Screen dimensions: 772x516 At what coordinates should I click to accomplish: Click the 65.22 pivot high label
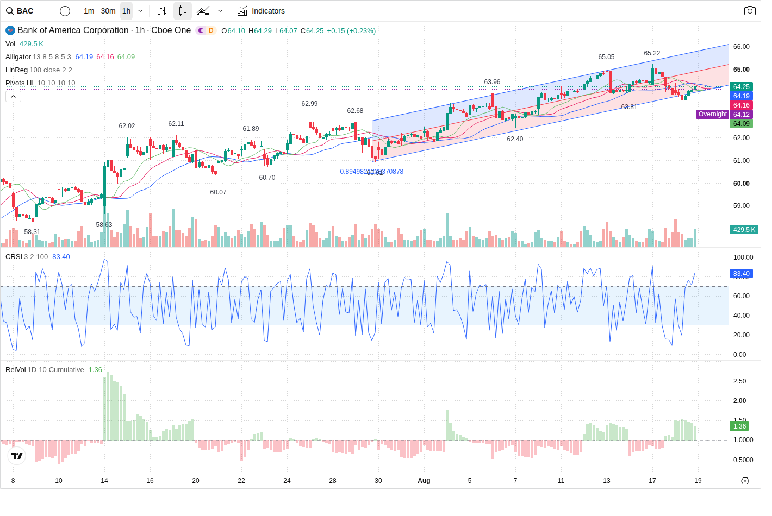pyautogui.click(x=652, y=53)
